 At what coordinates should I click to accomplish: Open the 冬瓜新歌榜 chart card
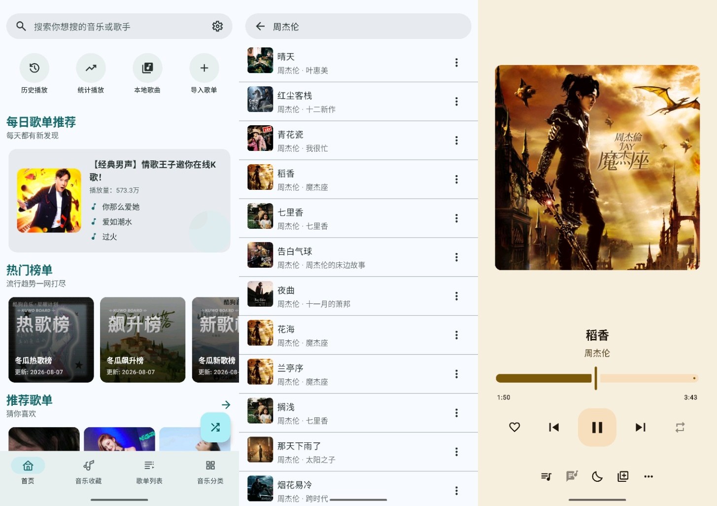click(x=215, y=340)
